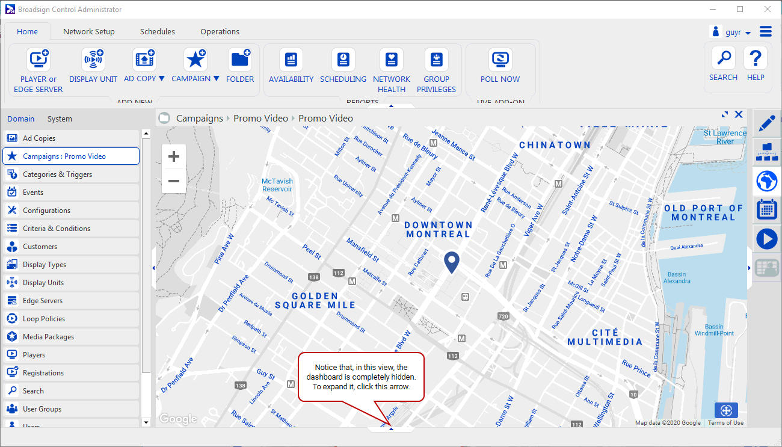Open Registrations
782x447 pixels.
pyautogui.click(x=71, y=373)
